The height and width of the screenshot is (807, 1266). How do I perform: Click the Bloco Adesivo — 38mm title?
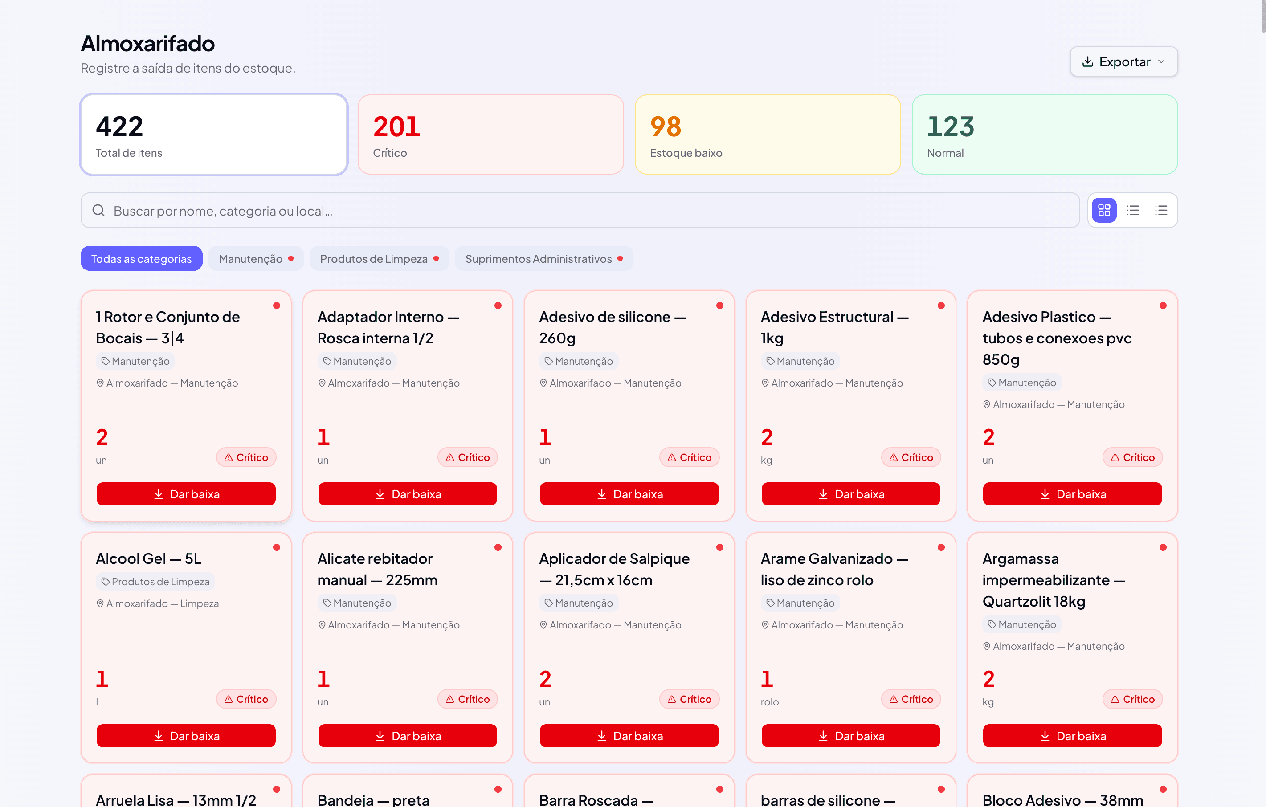(x=1063, y=800)
